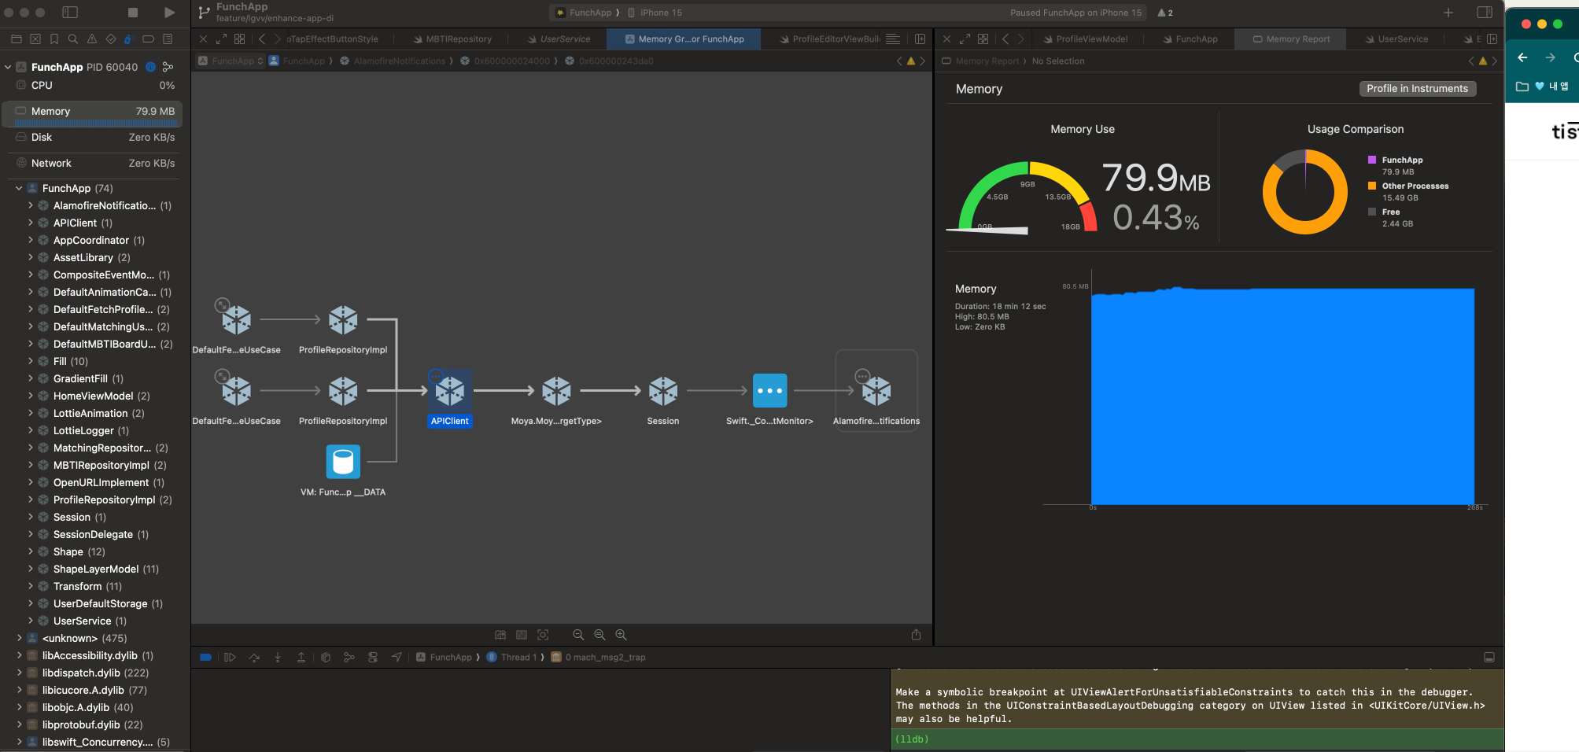Click the Run play button
The image size is (1579, 752).
(169, 13)
